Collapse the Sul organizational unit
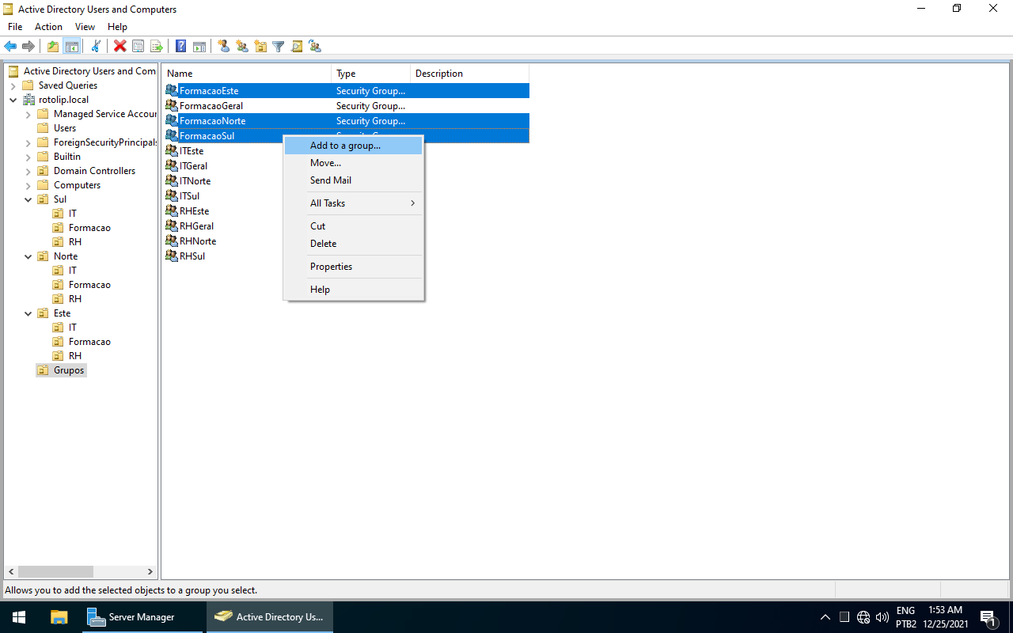Image resolution: width=1013 pixels, height=633 pixels. pyautogui.click(x=28, y=199)
